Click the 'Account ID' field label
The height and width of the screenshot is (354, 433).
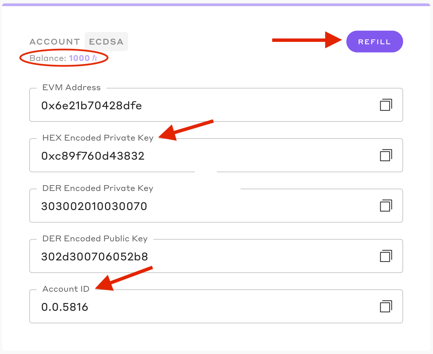click(66, 289)
